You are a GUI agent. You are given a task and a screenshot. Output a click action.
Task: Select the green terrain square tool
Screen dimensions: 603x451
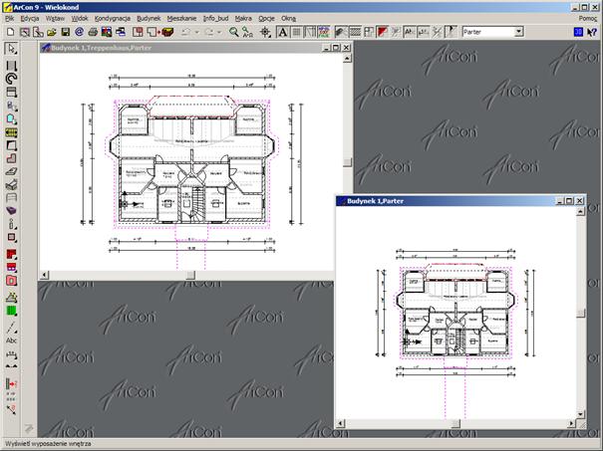pyautogui.click(x=12, y=311)
